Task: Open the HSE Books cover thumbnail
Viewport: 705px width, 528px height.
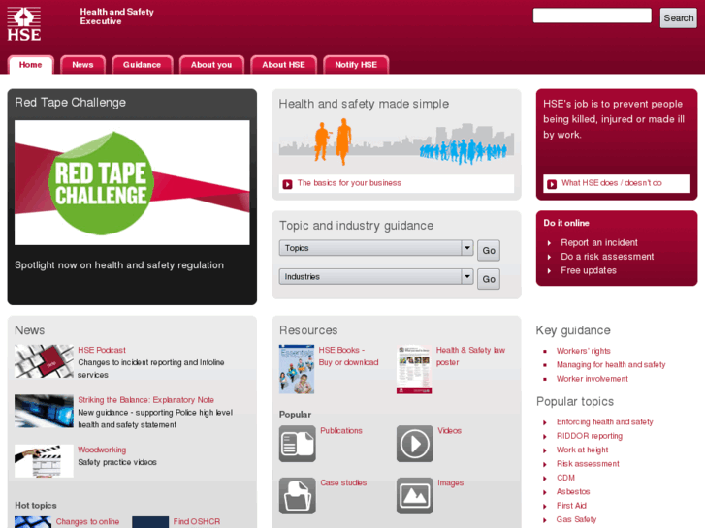Action: click(x=297, y=369)
